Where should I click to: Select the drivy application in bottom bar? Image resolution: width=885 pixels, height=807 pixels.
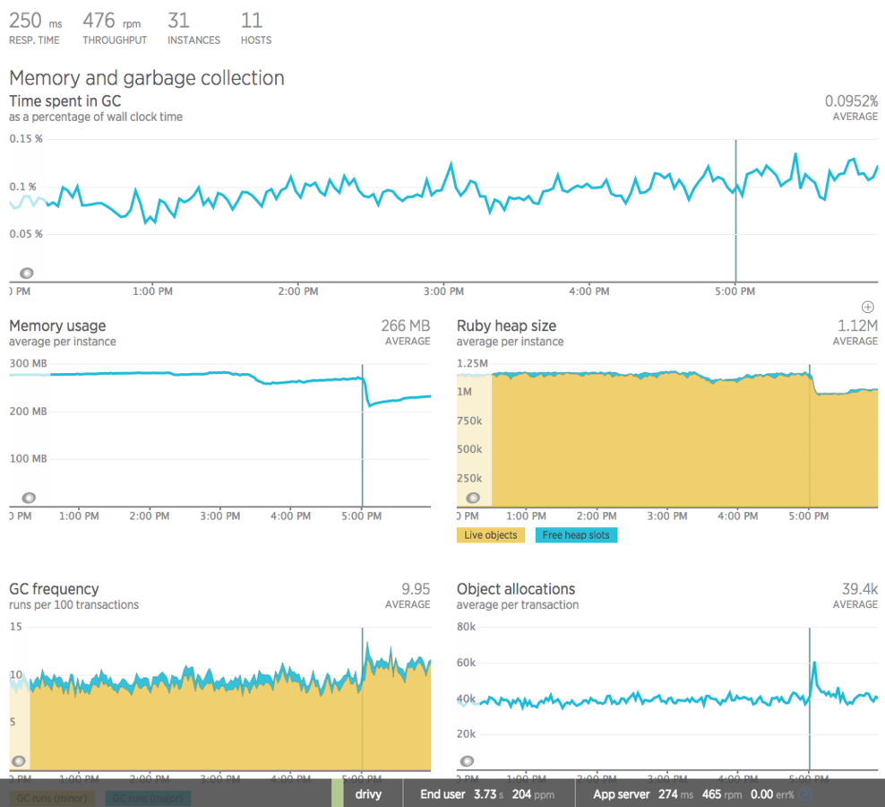pyautogui.click(x=368, y=794)
